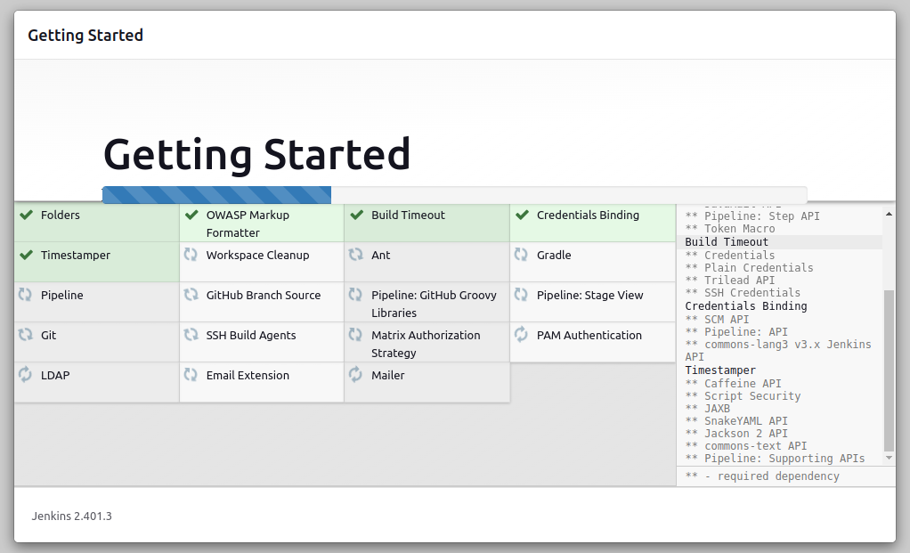The image size is (910, 553).
Task: Click the spinner icon next to Gradle
Action: click(x=521, y=255)
